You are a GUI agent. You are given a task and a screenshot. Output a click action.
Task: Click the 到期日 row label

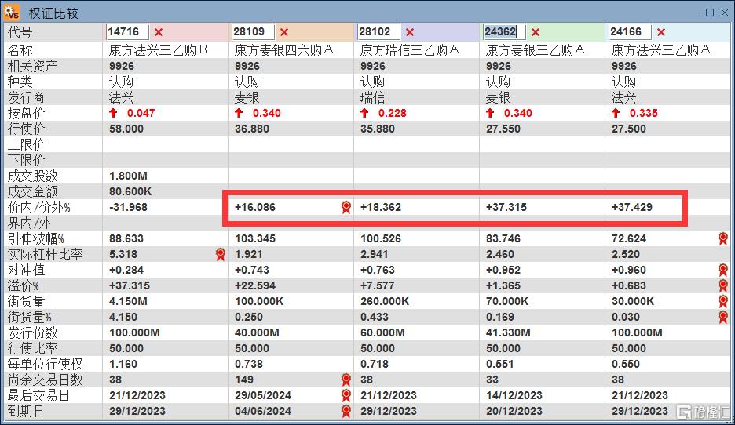(x=26, y=411)
